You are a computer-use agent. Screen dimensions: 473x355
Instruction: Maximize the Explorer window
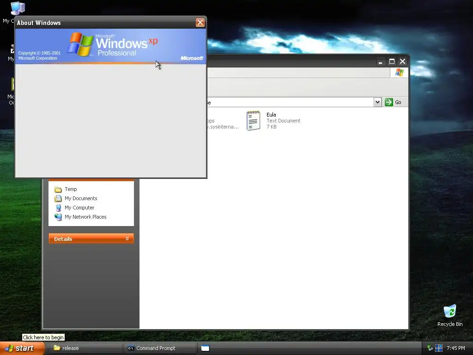coord(392,61)
